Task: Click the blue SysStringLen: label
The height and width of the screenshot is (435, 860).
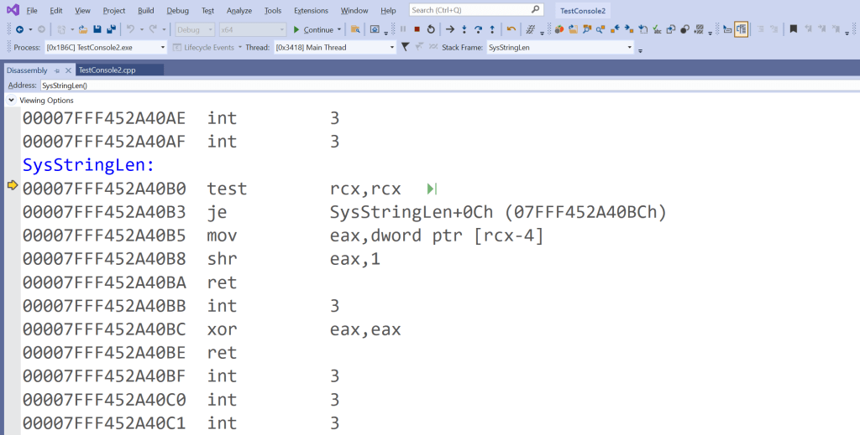Action: (88, 165)
